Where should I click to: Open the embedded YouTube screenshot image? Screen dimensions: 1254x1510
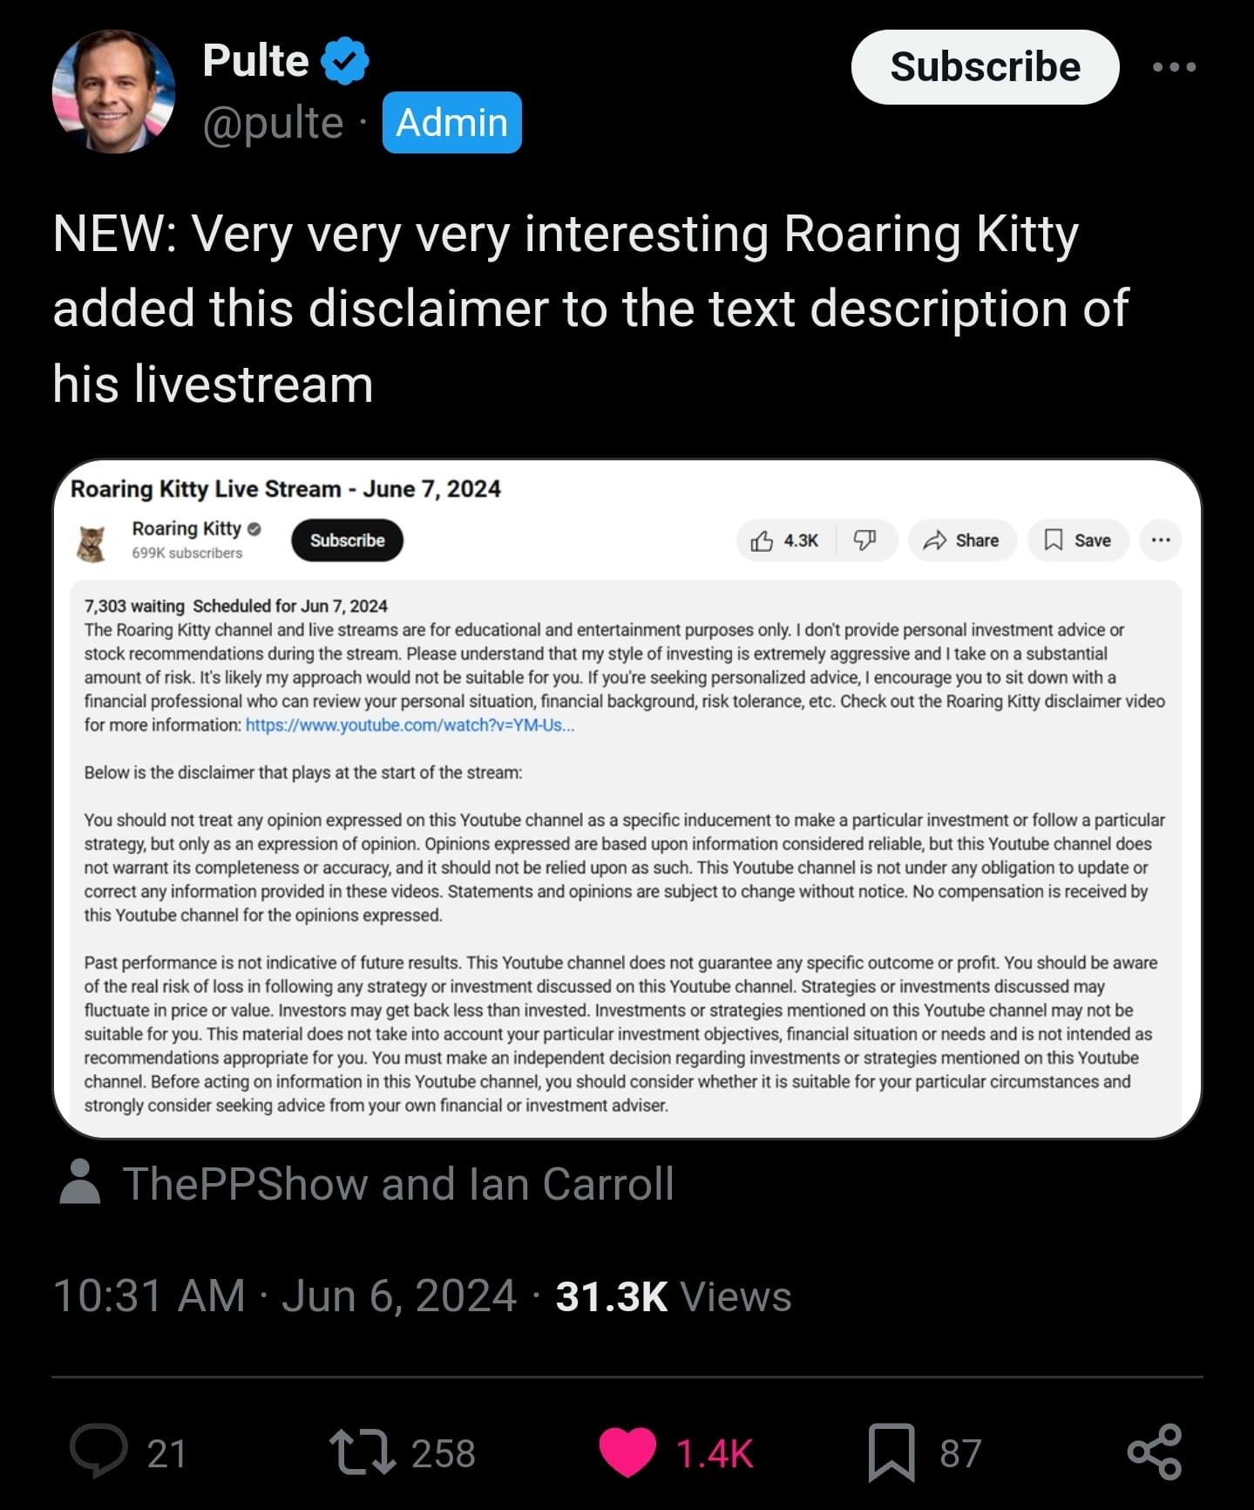(627, 799)
